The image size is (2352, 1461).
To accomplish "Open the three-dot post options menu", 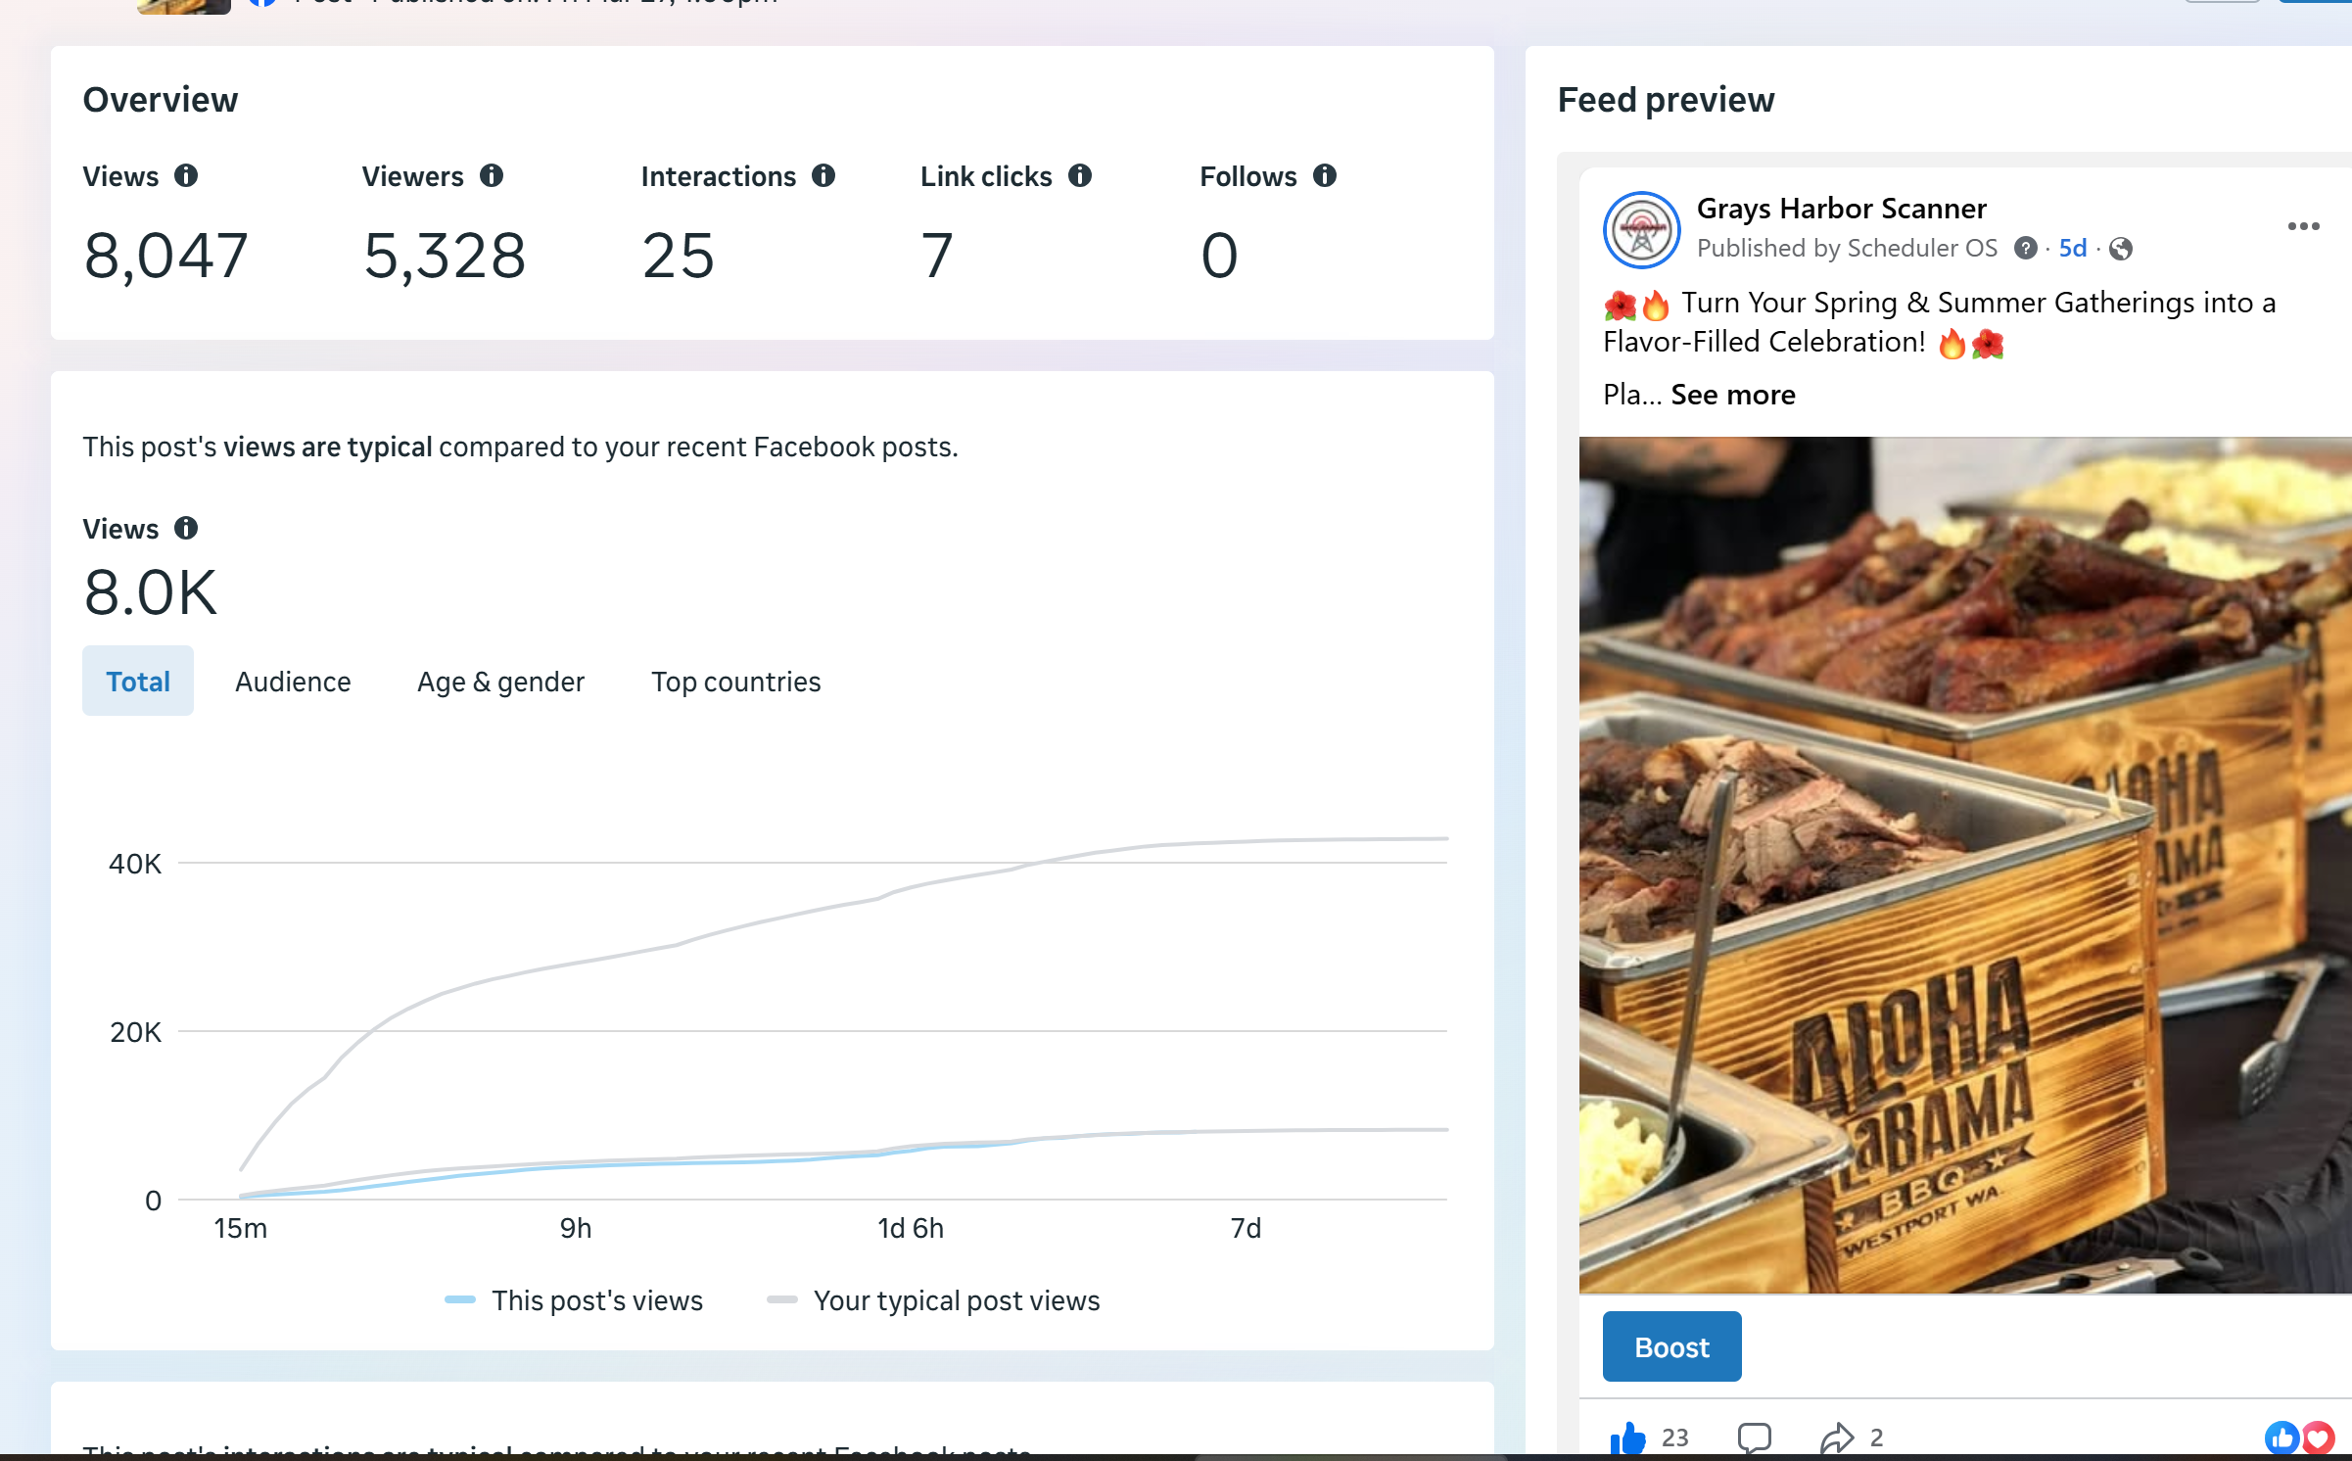I will pos(2303,227).
